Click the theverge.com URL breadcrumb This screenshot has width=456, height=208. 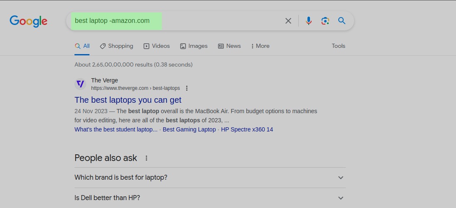(x=136, y=88)
